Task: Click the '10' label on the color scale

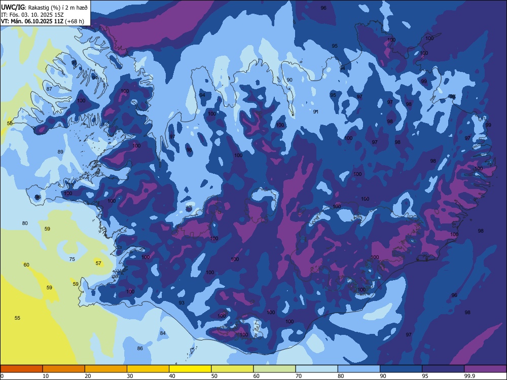Action: click(x=46, y=376)
